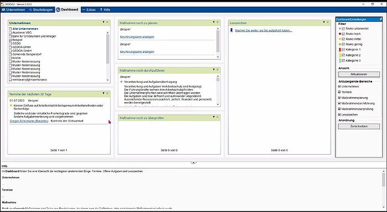Click the green Risiko gering dot
387x212 pixels.
(x=340, y=44)
